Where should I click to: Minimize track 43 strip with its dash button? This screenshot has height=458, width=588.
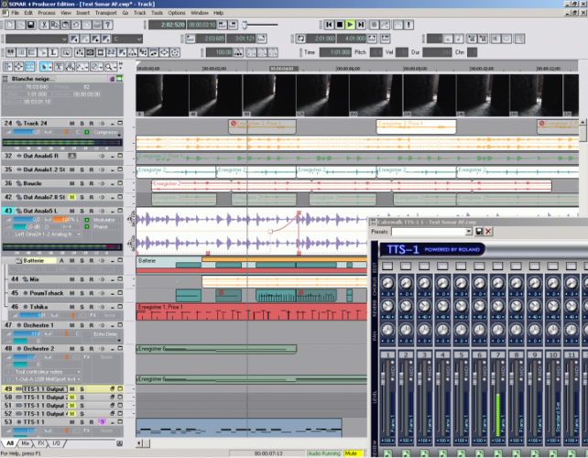112,211
